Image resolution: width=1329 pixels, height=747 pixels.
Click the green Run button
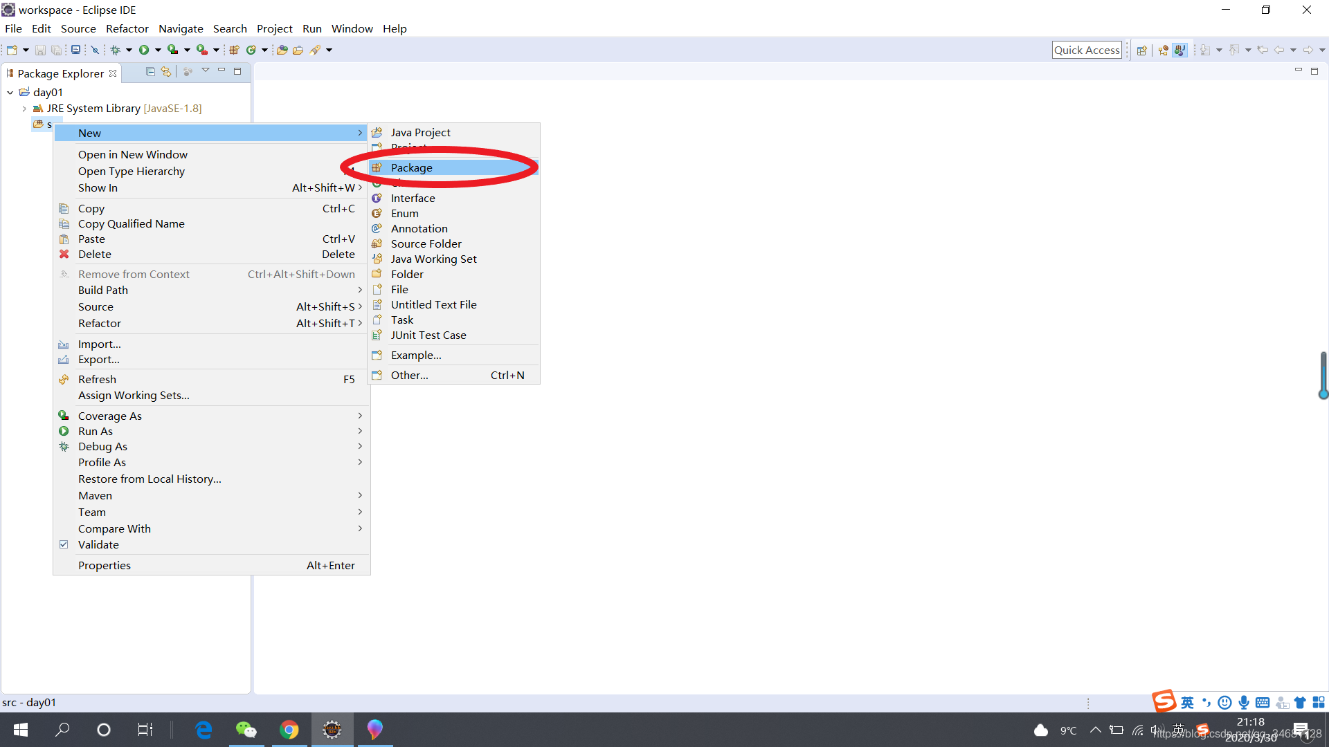[x=144, y=50]
